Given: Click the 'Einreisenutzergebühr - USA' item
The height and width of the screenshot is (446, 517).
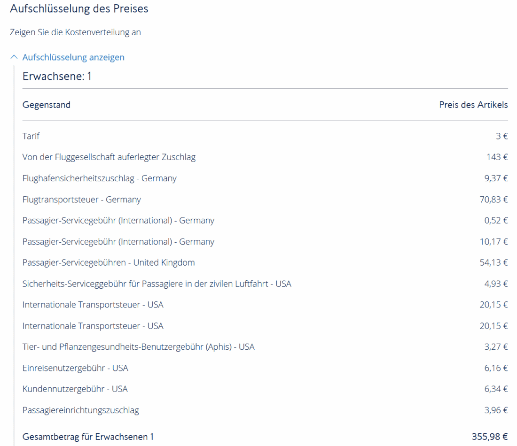Looking at the screenshot, I should pyautogui.click(x=75, y=368).
